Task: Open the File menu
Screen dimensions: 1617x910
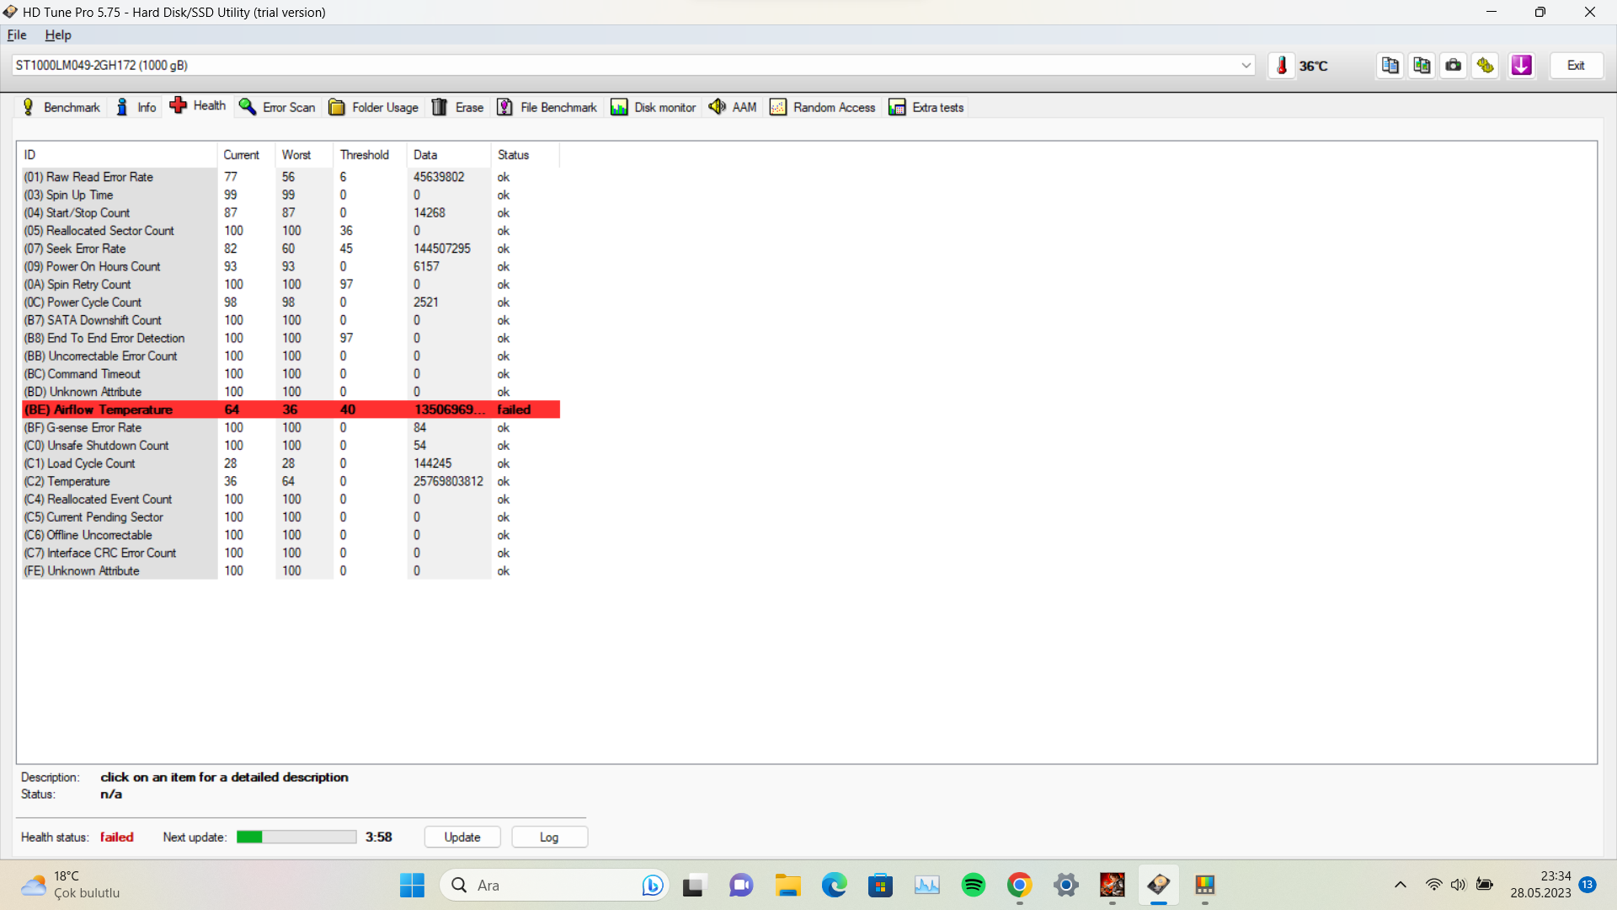Action: (17, 35)
